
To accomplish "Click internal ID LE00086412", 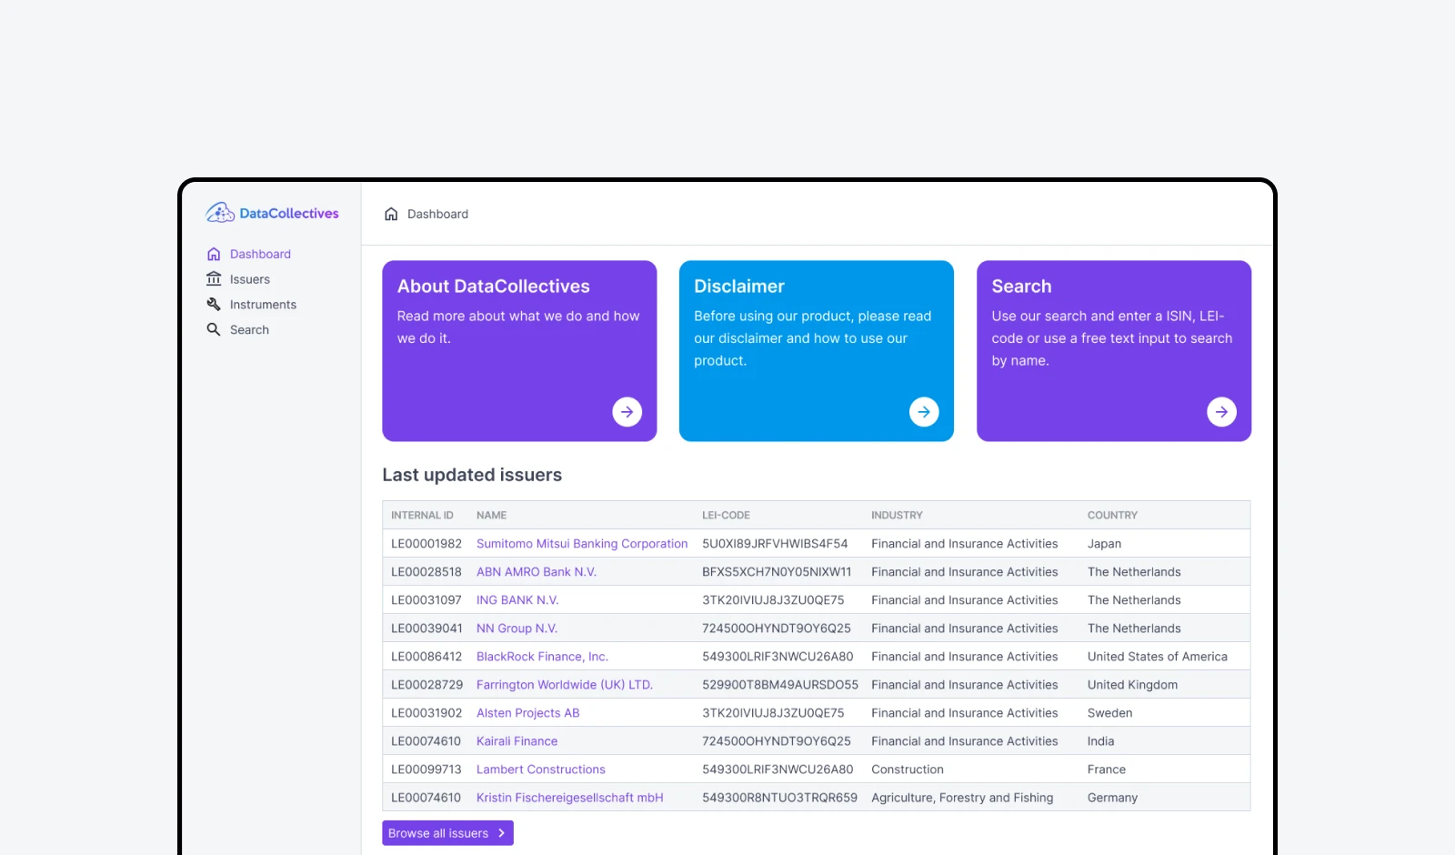I will tap(426, 656).
